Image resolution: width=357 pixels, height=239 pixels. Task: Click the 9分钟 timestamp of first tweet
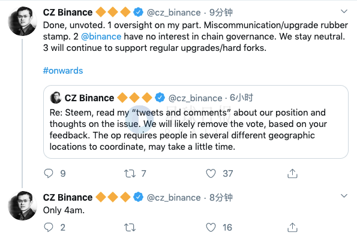click(x=221, y=13)
